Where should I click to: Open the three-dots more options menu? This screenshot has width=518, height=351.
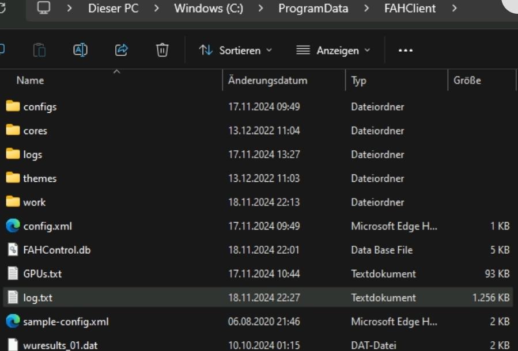tap(405, 51)
